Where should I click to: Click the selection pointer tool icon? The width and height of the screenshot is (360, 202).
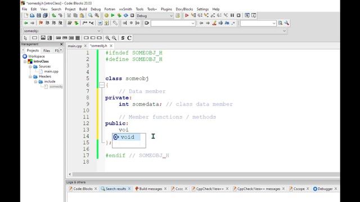(x=25, y=38)
